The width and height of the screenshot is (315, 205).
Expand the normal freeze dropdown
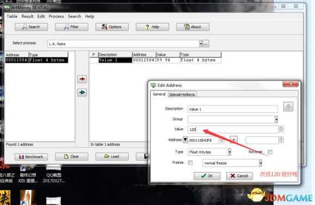click(x=260, y=163)
